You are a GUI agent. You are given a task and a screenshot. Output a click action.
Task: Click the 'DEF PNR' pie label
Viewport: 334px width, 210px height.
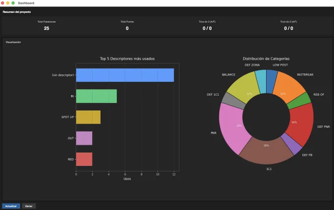pos(324,127)
